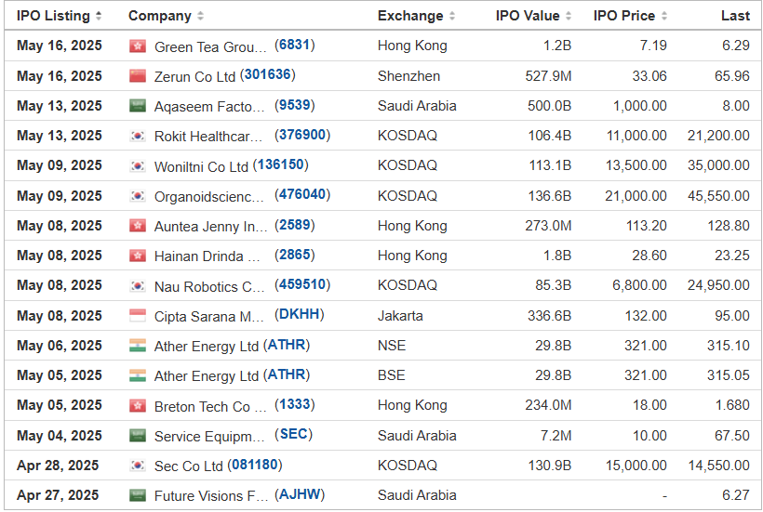Open Aqaseem Factory company link
The width and height of the screenshot is (763, 512).
point(209,107)
